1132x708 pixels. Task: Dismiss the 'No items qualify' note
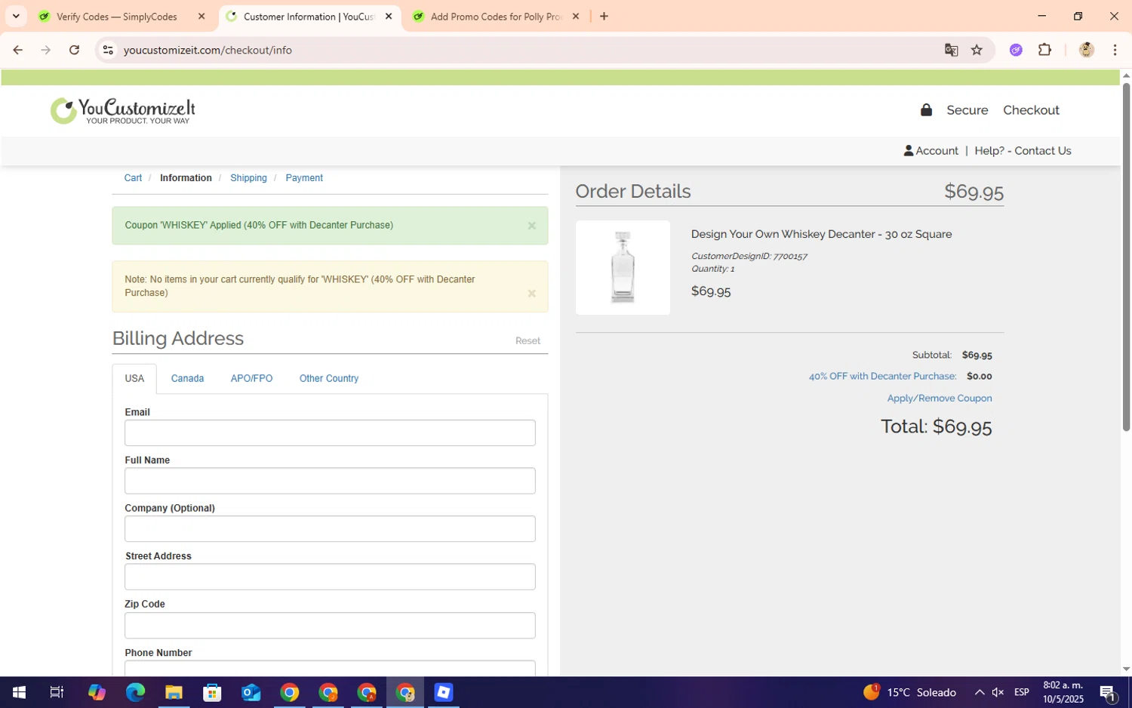coord(531,293)
